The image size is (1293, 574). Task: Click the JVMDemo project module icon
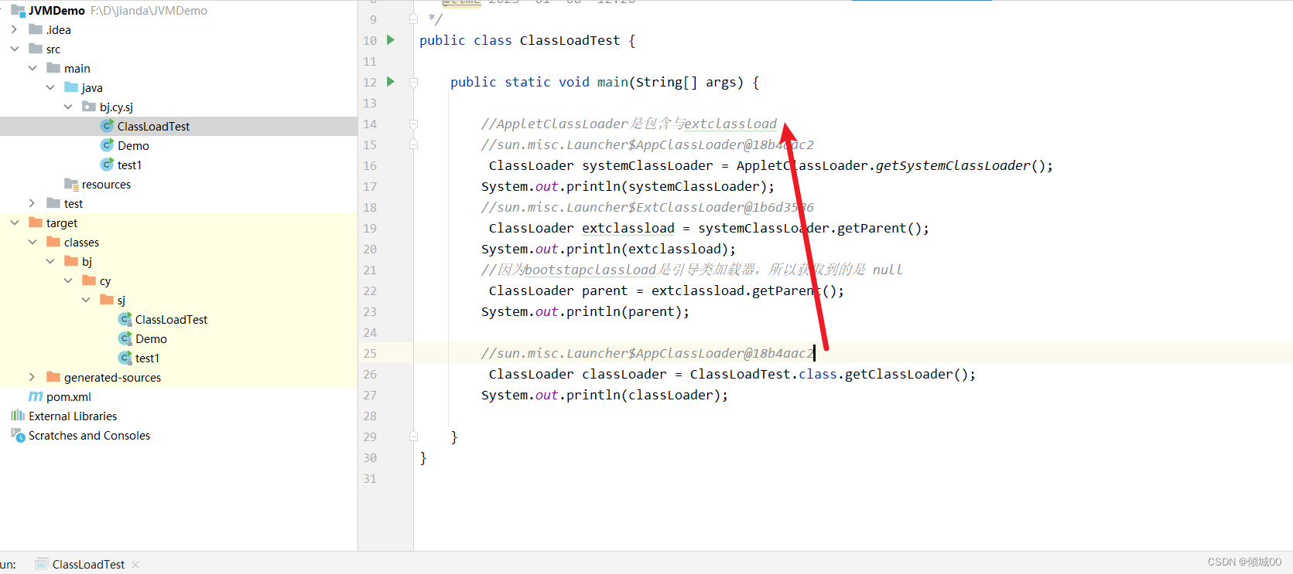tap(18, 11)
